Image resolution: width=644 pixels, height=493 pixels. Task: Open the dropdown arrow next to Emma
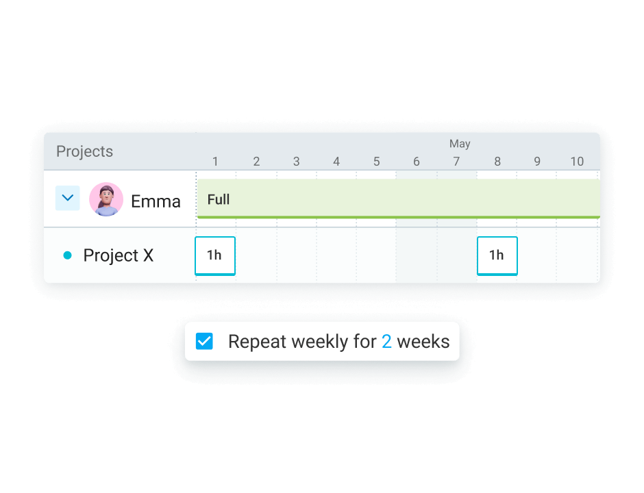click(x=67, y=198)
